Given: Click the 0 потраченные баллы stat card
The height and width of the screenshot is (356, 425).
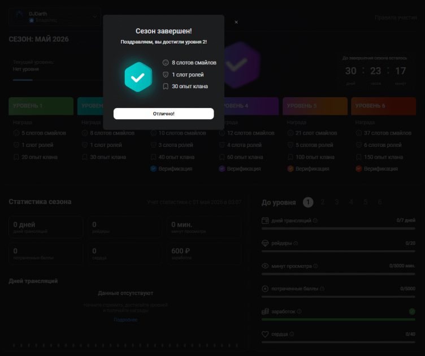Looking at the screenshot, I should point(46,254).
